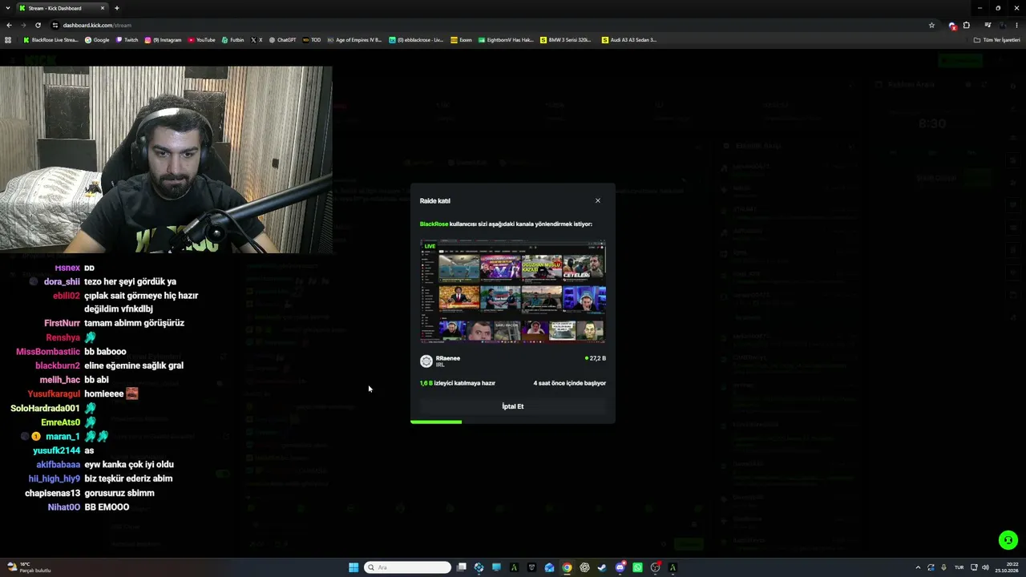Image resolution: width=1026 pixels, height=577 pixels.
Task: Open Google Chrome from the taskbar
Action: coord(567,567)
